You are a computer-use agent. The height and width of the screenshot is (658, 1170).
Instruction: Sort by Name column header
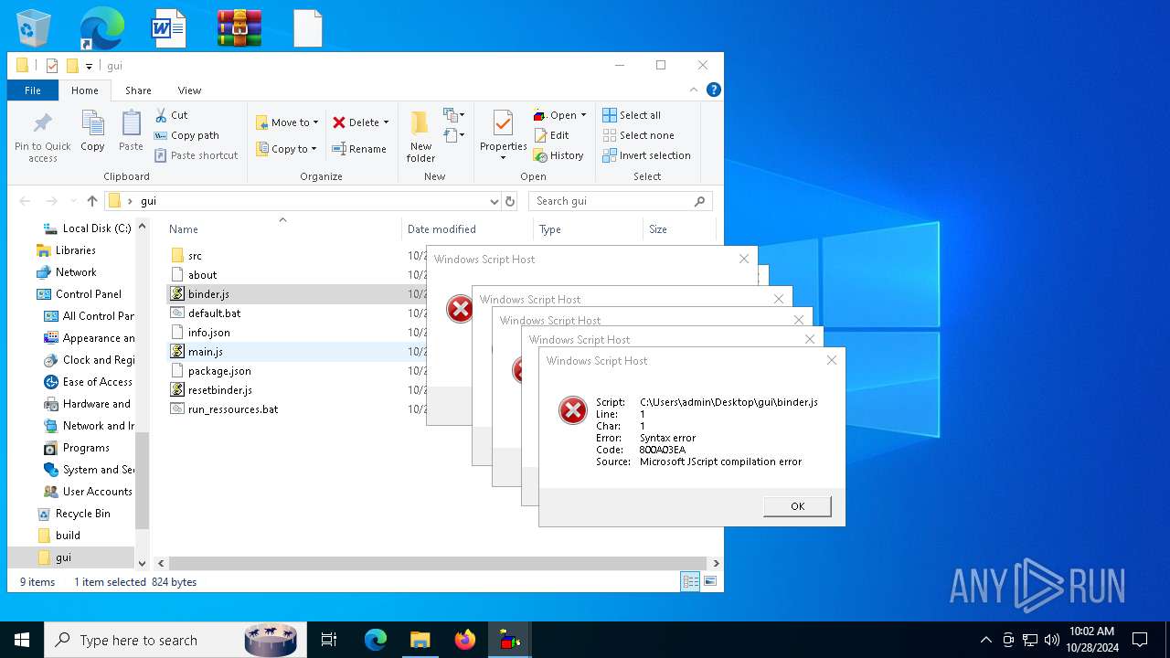click(184, 229)
